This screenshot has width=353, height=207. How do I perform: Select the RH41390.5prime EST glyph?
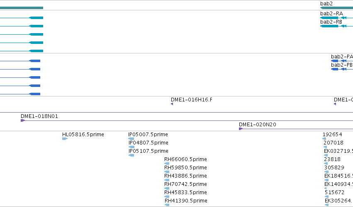click(167, 205)
